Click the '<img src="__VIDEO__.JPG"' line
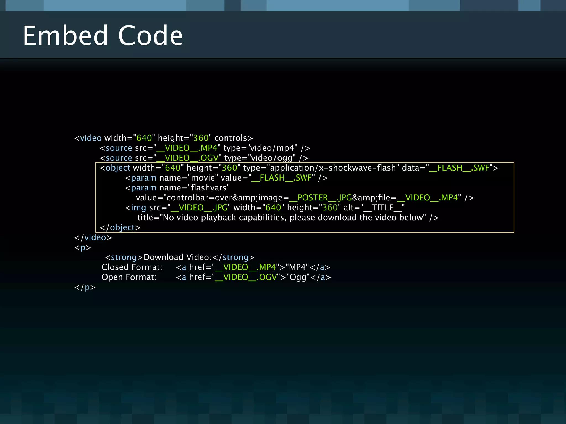Viewport: 566px width, 424px height. [265, 208]
